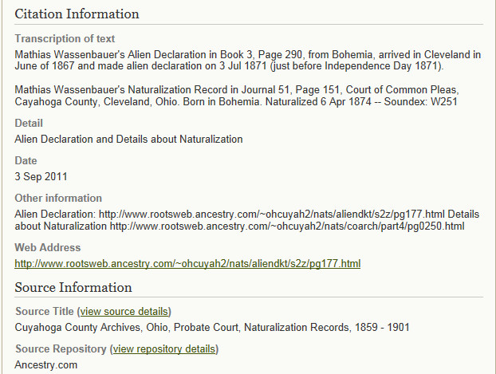Click the 'Other information' label
This screenshot has height=374, width=496.
[58, 198]
